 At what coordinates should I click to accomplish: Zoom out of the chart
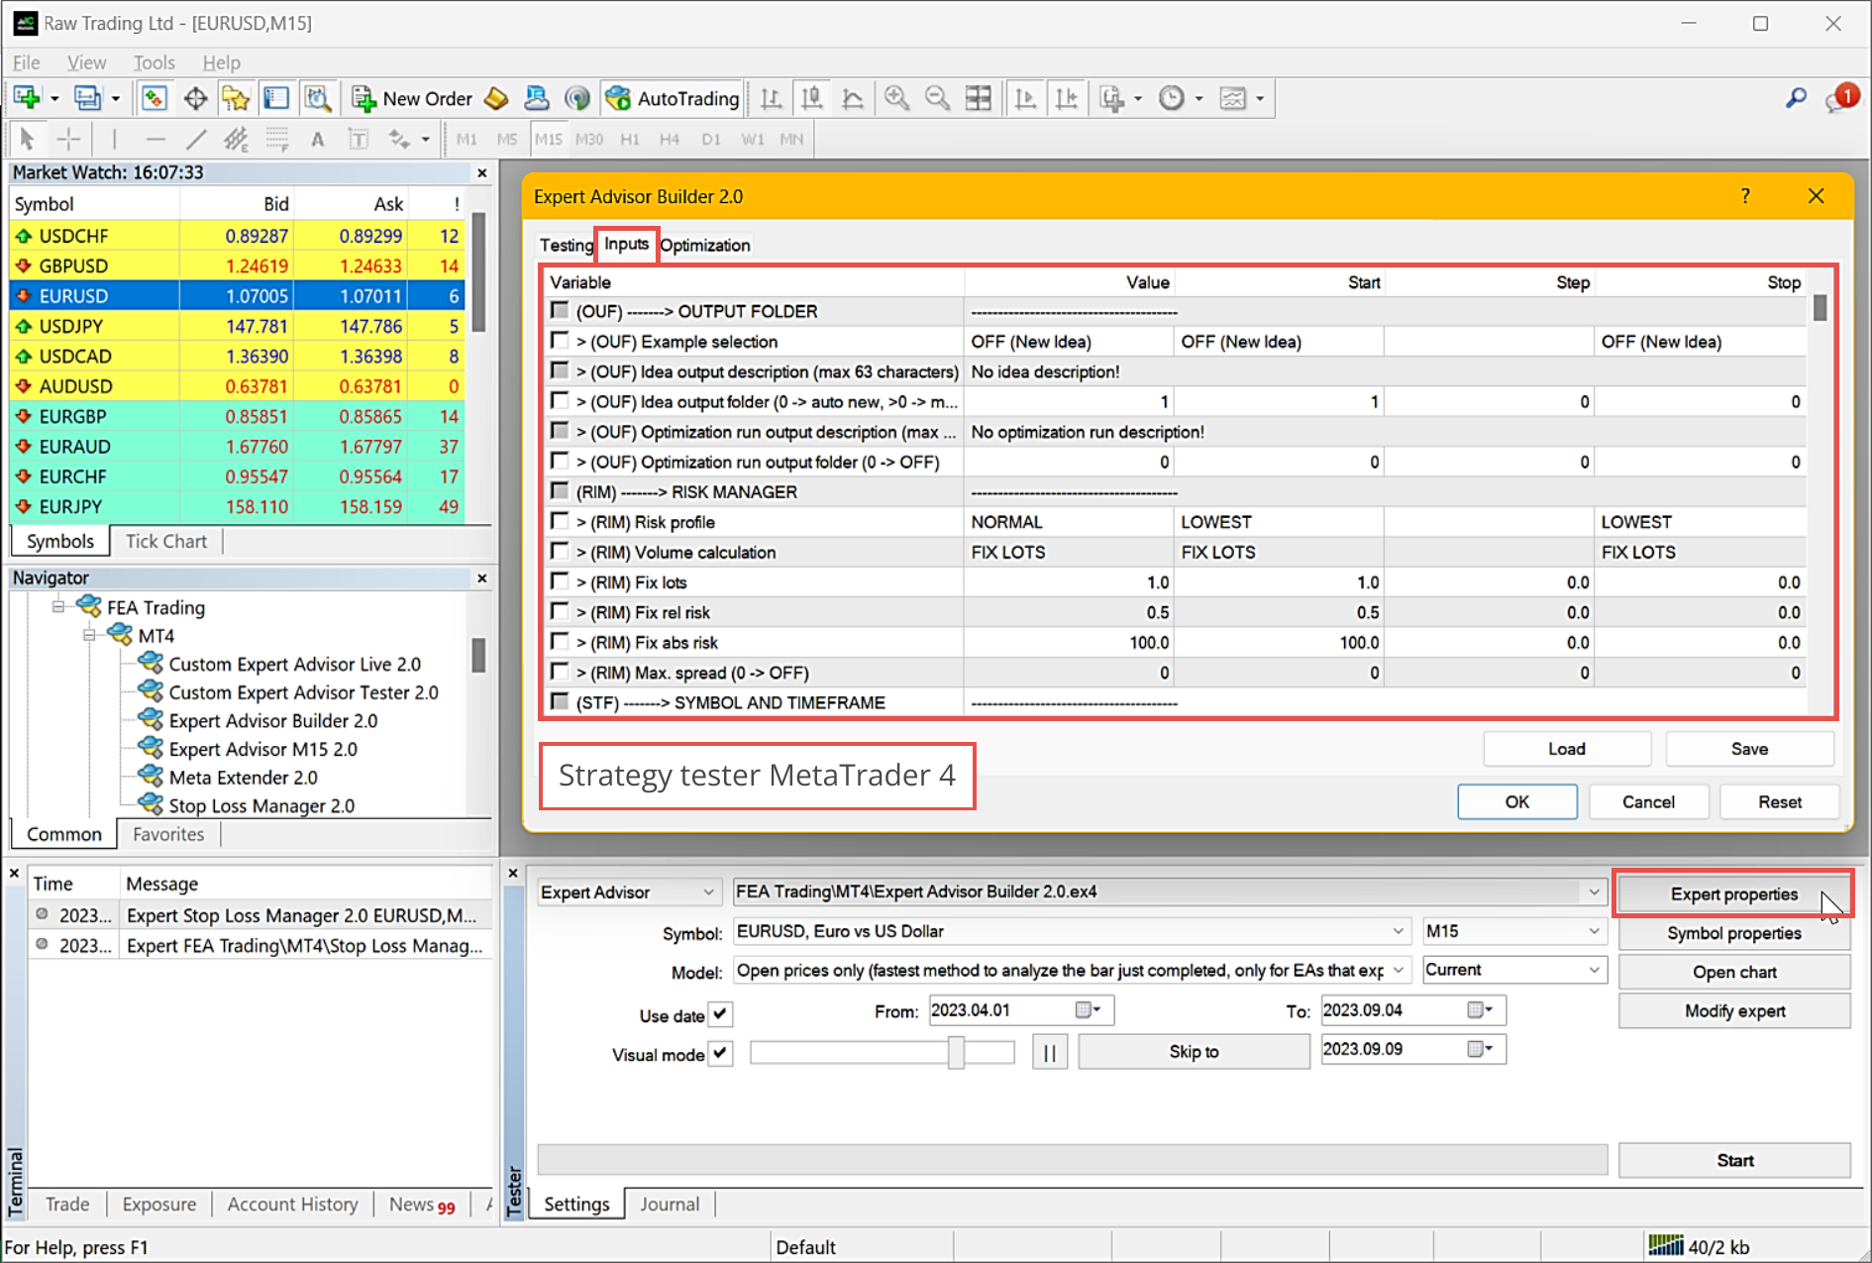937,98
